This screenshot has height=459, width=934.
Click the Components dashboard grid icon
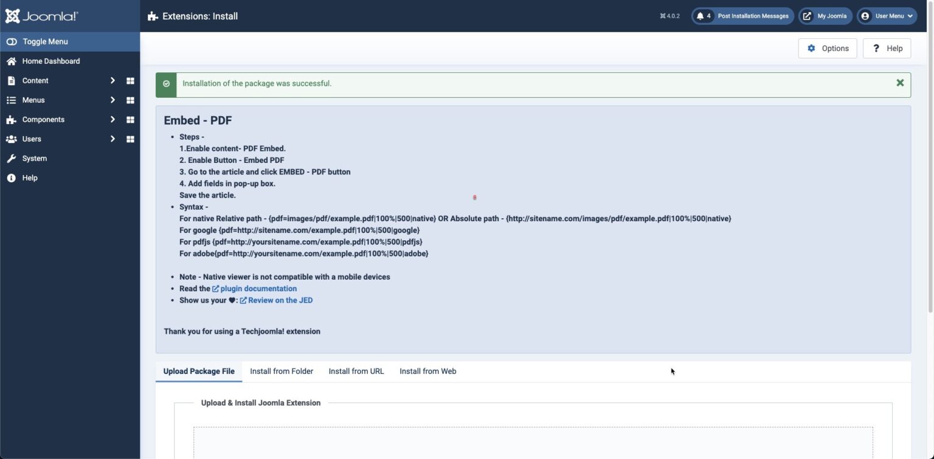point(130,119)
